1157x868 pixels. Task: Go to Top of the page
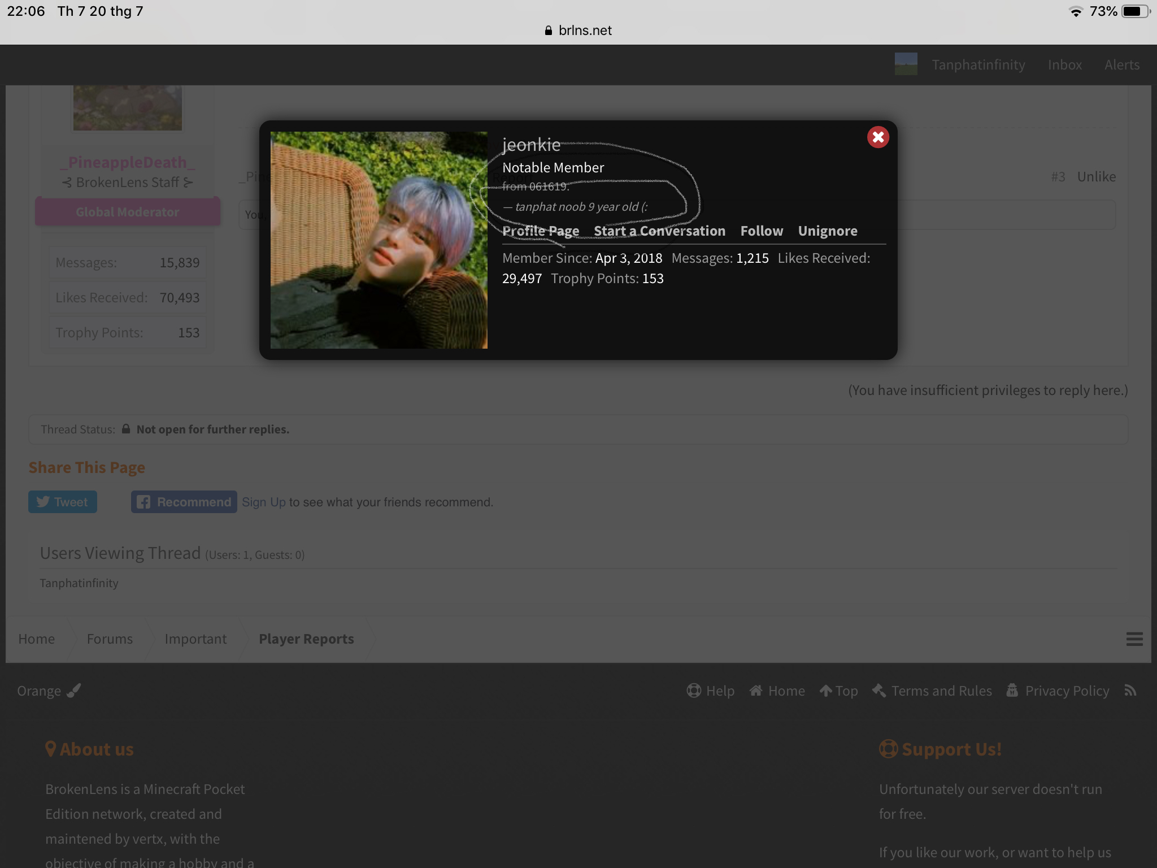[839, 691]
